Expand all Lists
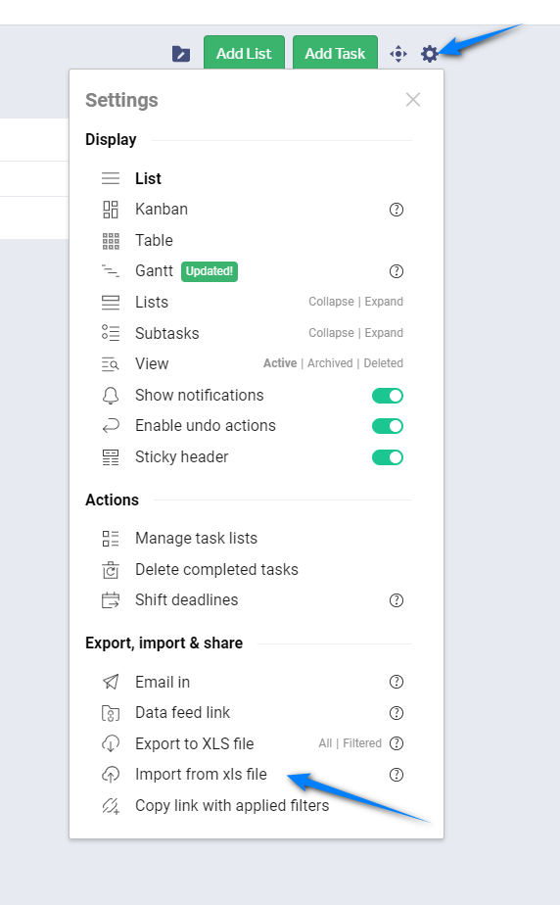 pyautogui.click(x=384, y=302)
